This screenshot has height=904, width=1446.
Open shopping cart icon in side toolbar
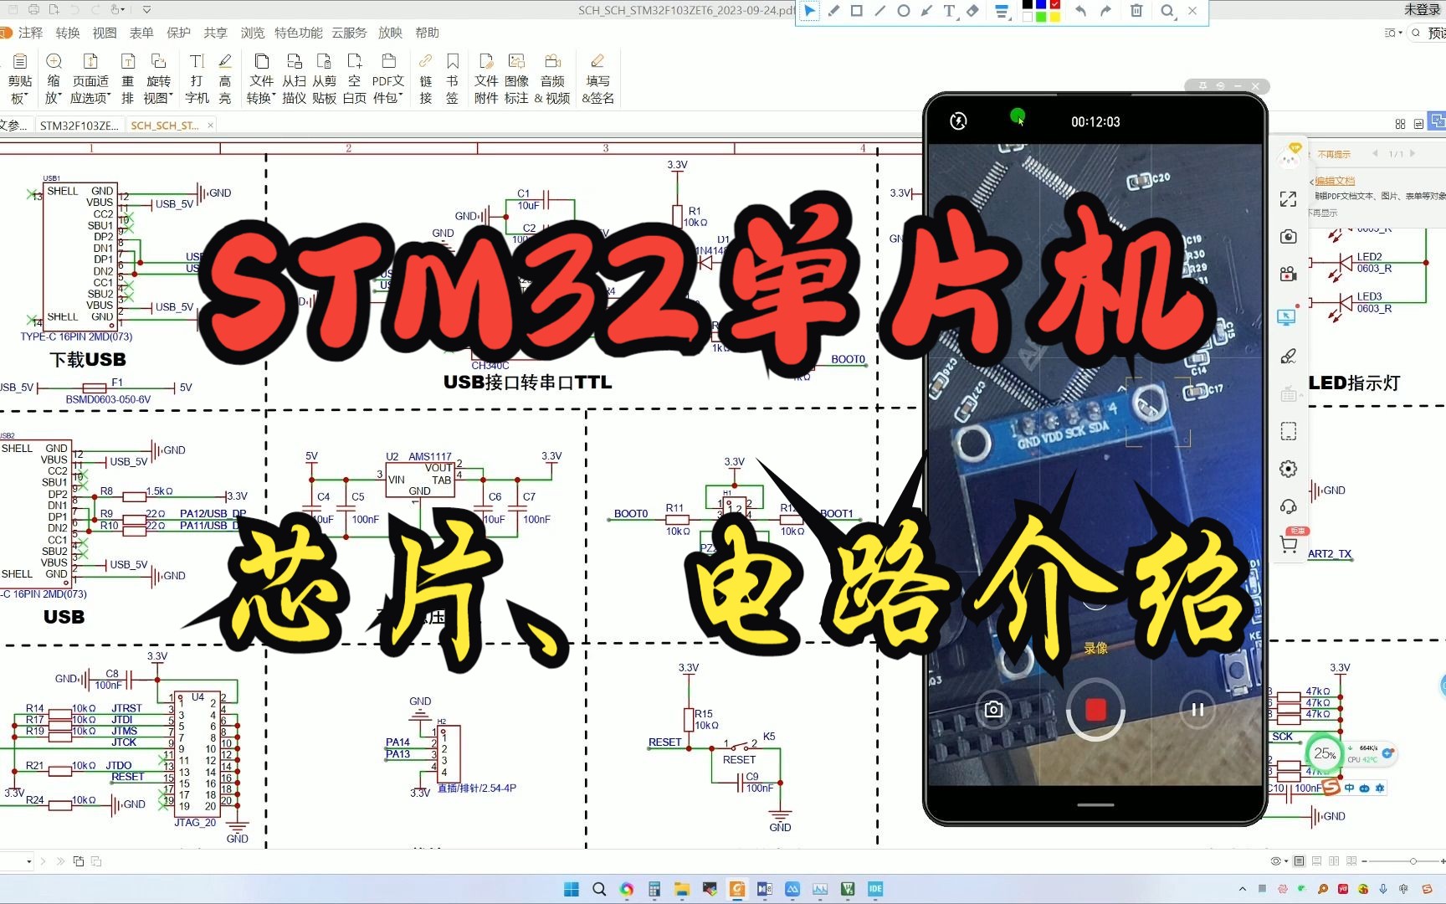[x=1289, y=544]
